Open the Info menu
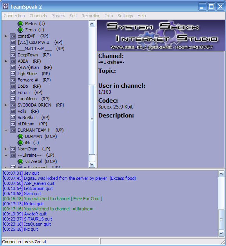The width and height of the screenshot is (226, 246). [x=109, y=16]
